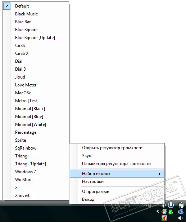Show hidden tray icons chevron
186x222 pixels.
tap(158, 211)
